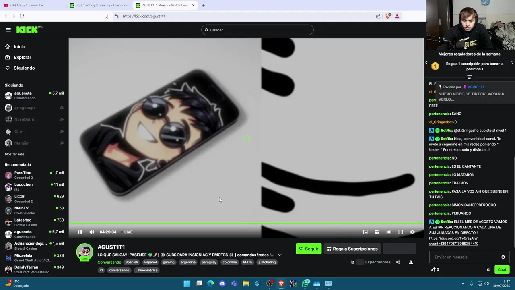The image size is (515, 290).
Task: Open MeinTV recommended channel
Action: pyautogui.click(x=34, y=211)
